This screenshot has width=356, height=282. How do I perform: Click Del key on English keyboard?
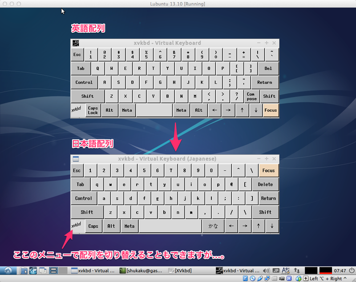pyautogui.click(x=268, y=68)
